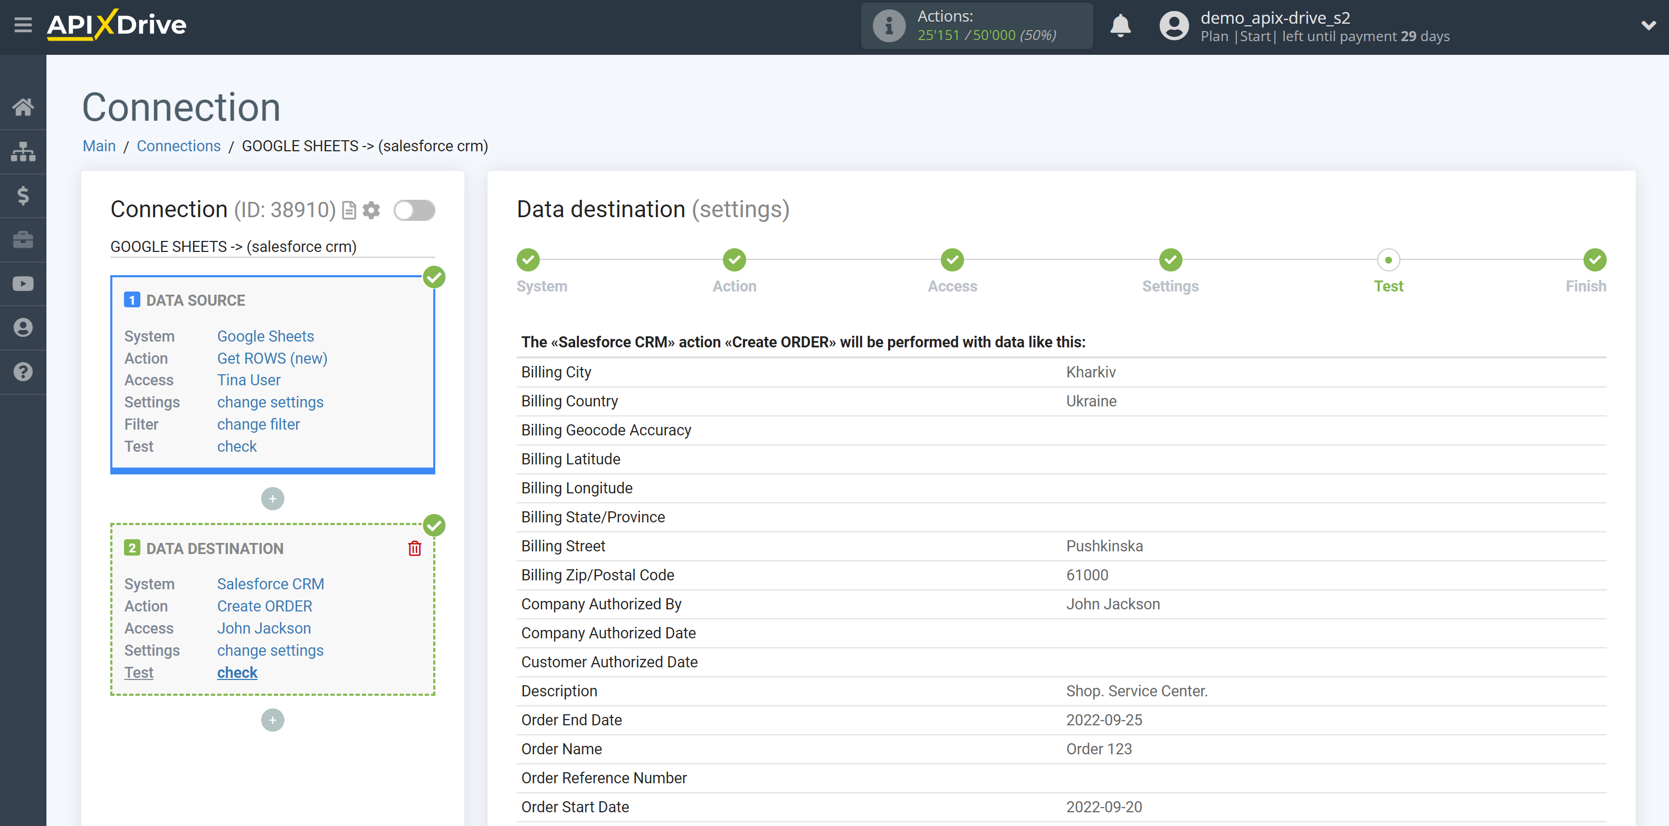Viewport: 1669px width, 826px height.
Task: Open the home icon in the sidebar
Action: click(x=23, y=107)
